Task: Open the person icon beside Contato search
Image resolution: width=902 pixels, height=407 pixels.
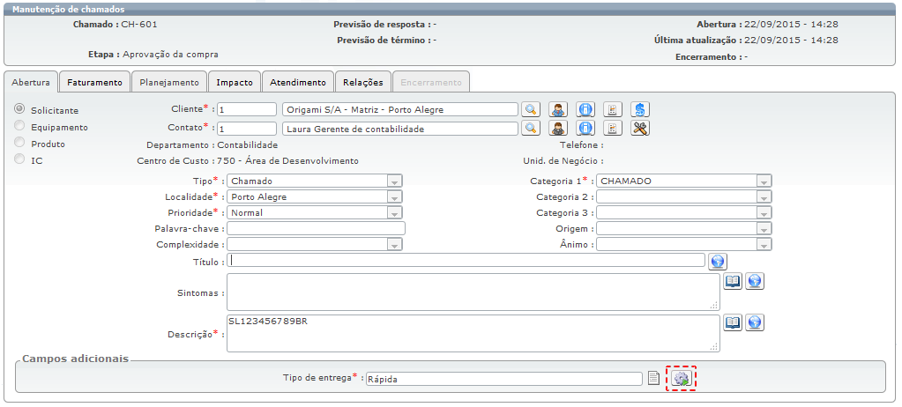Action: click(x=558, y=129)
